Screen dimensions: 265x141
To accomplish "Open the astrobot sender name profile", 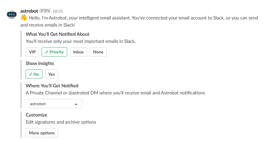I will click(x=29, y=11).
